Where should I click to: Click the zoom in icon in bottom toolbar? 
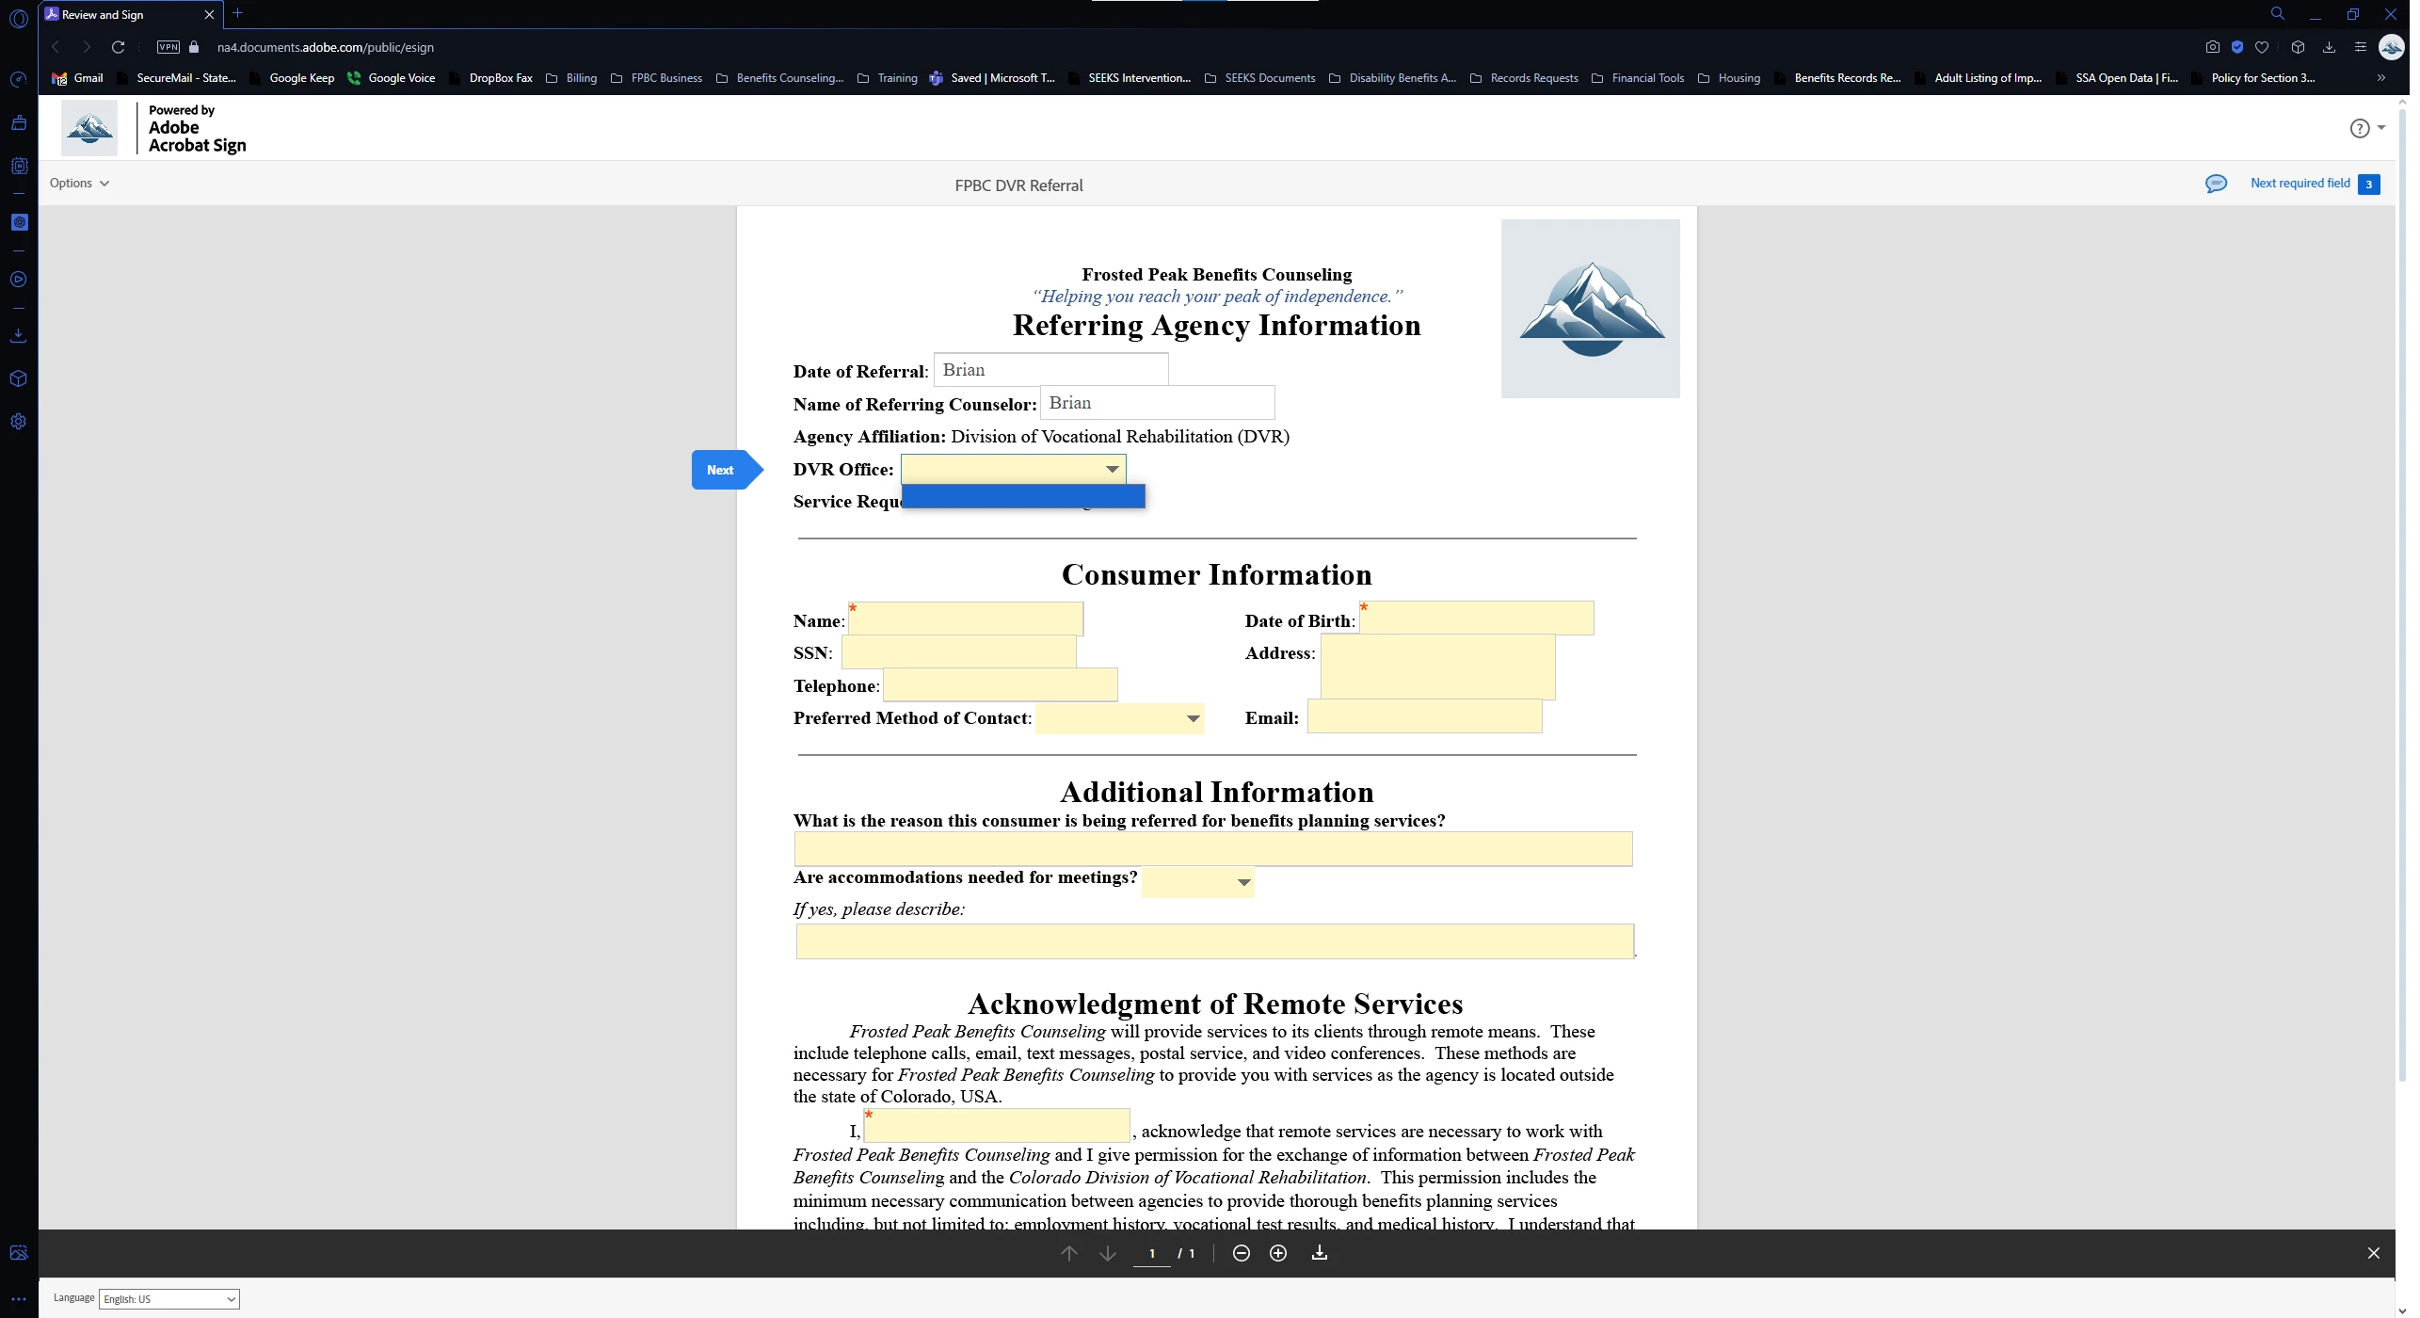click(x=1278, y=1253)
